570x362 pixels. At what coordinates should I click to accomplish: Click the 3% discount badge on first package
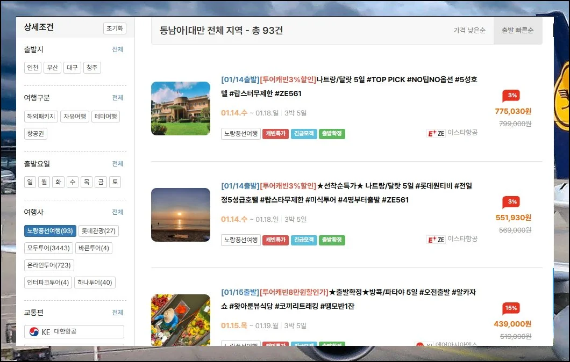tap(511, 96)
